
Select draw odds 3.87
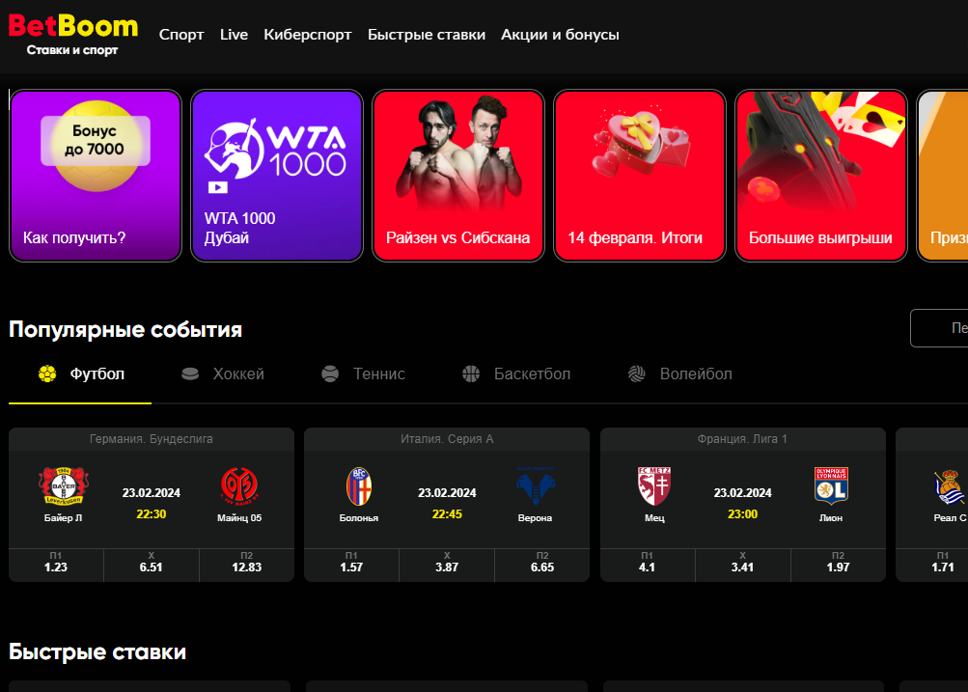pos(447,565)
